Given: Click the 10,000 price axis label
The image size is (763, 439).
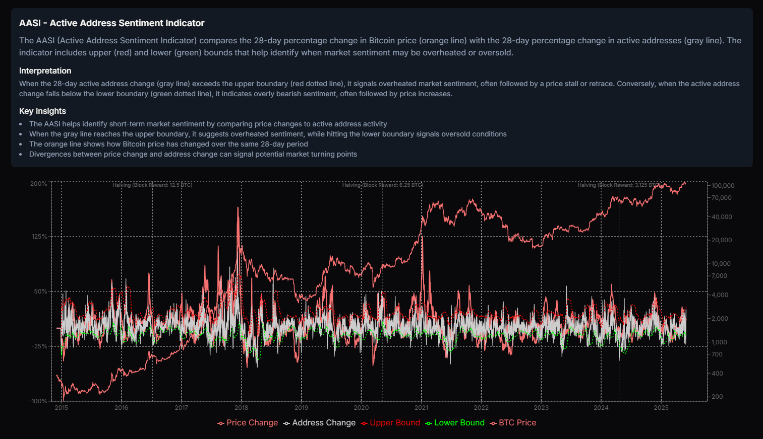Looking at the screenshot, I should 721,264.
